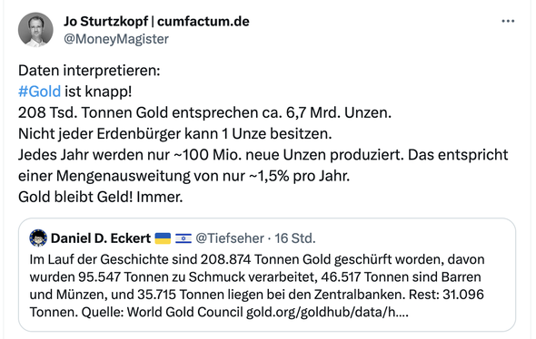Screen dimensions: 536x339
Task: Click the #Gold hashtag
Action: (x=39, y=92)
